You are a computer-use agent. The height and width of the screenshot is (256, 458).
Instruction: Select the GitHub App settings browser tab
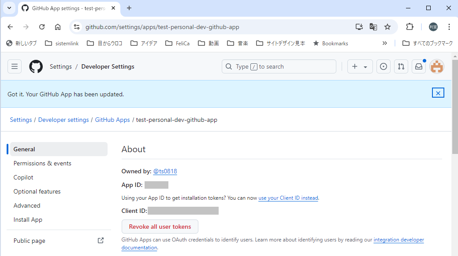[x=69, y=8]
